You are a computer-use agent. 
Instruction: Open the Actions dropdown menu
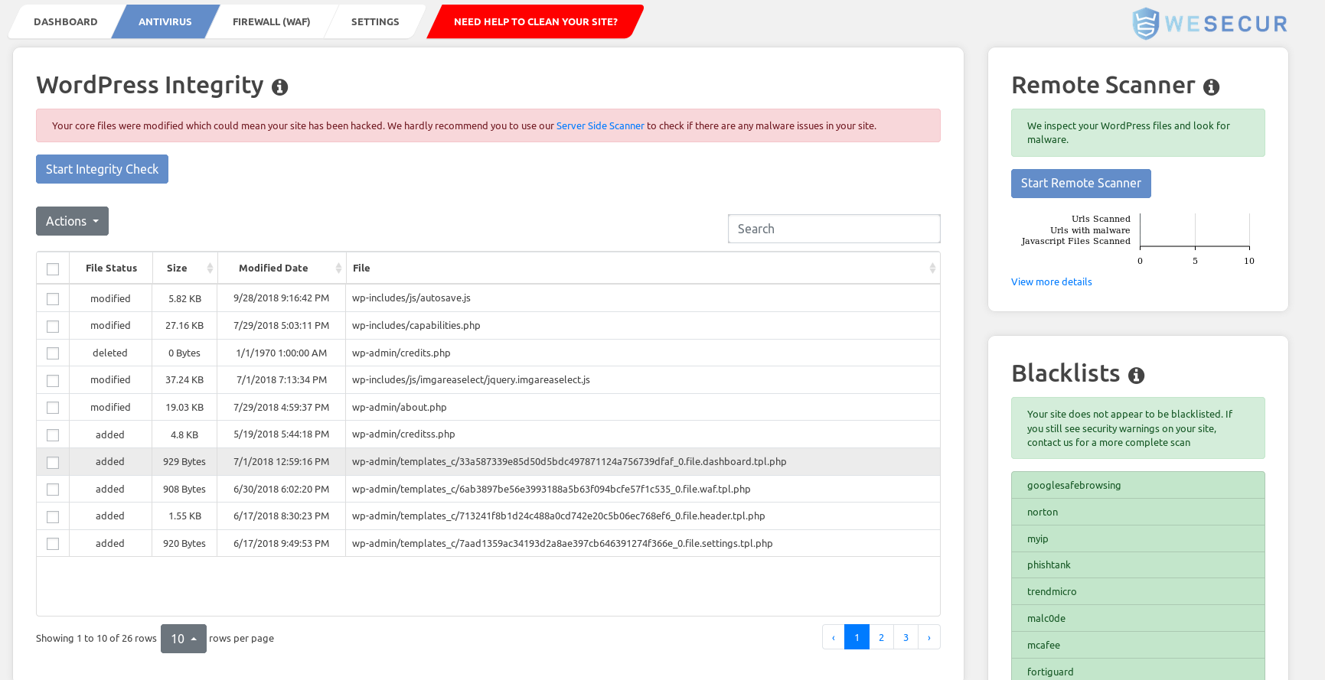coord(72,221)
